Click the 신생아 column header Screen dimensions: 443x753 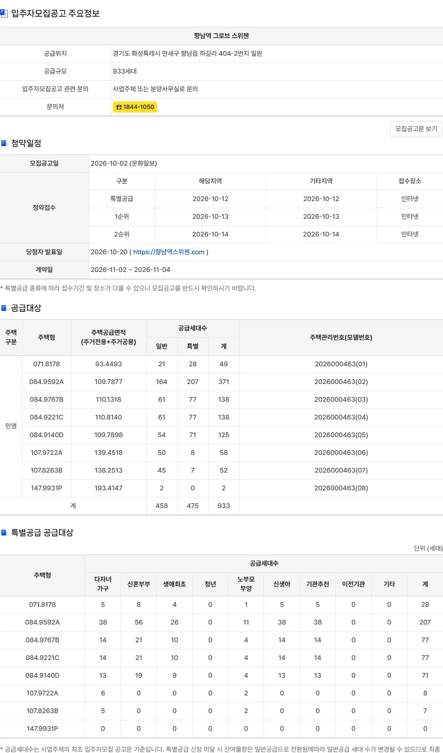[282, 584]
